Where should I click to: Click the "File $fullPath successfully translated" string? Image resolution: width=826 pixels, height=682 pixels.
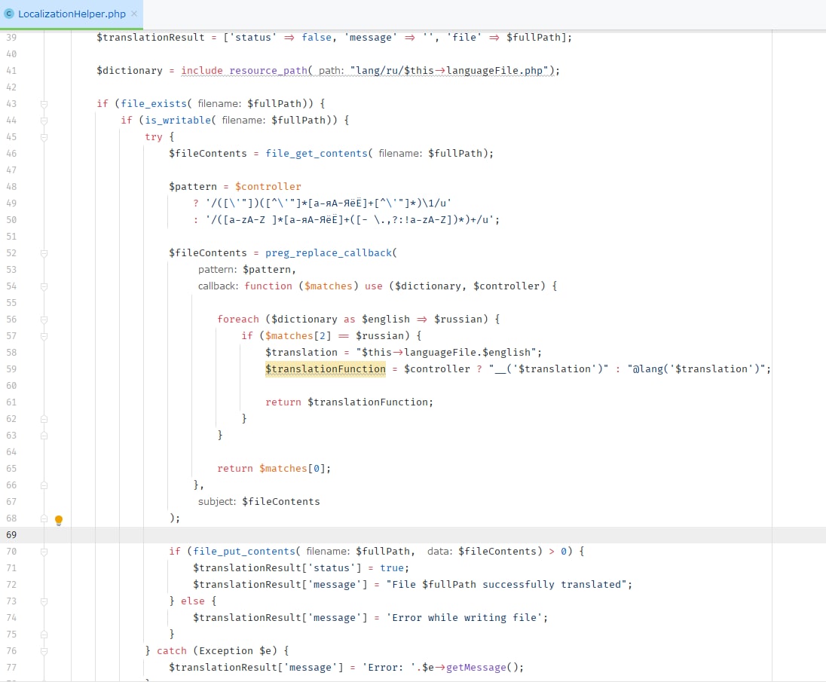point(506,585)
